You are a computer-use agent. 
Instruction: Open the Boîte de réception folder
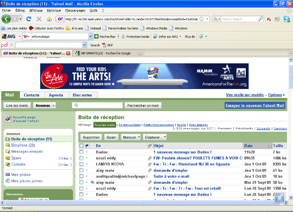point(31,139)
